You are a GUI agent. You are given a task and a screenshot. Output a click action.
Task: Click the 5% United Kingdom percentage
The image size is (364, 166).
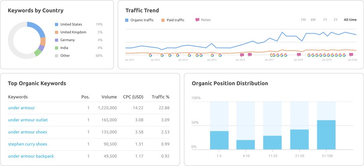tap(100, 32)
